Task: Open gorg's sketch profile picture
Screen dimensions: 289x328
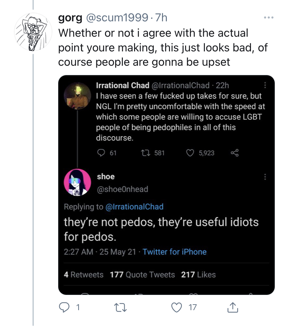Action: (33, 32)
